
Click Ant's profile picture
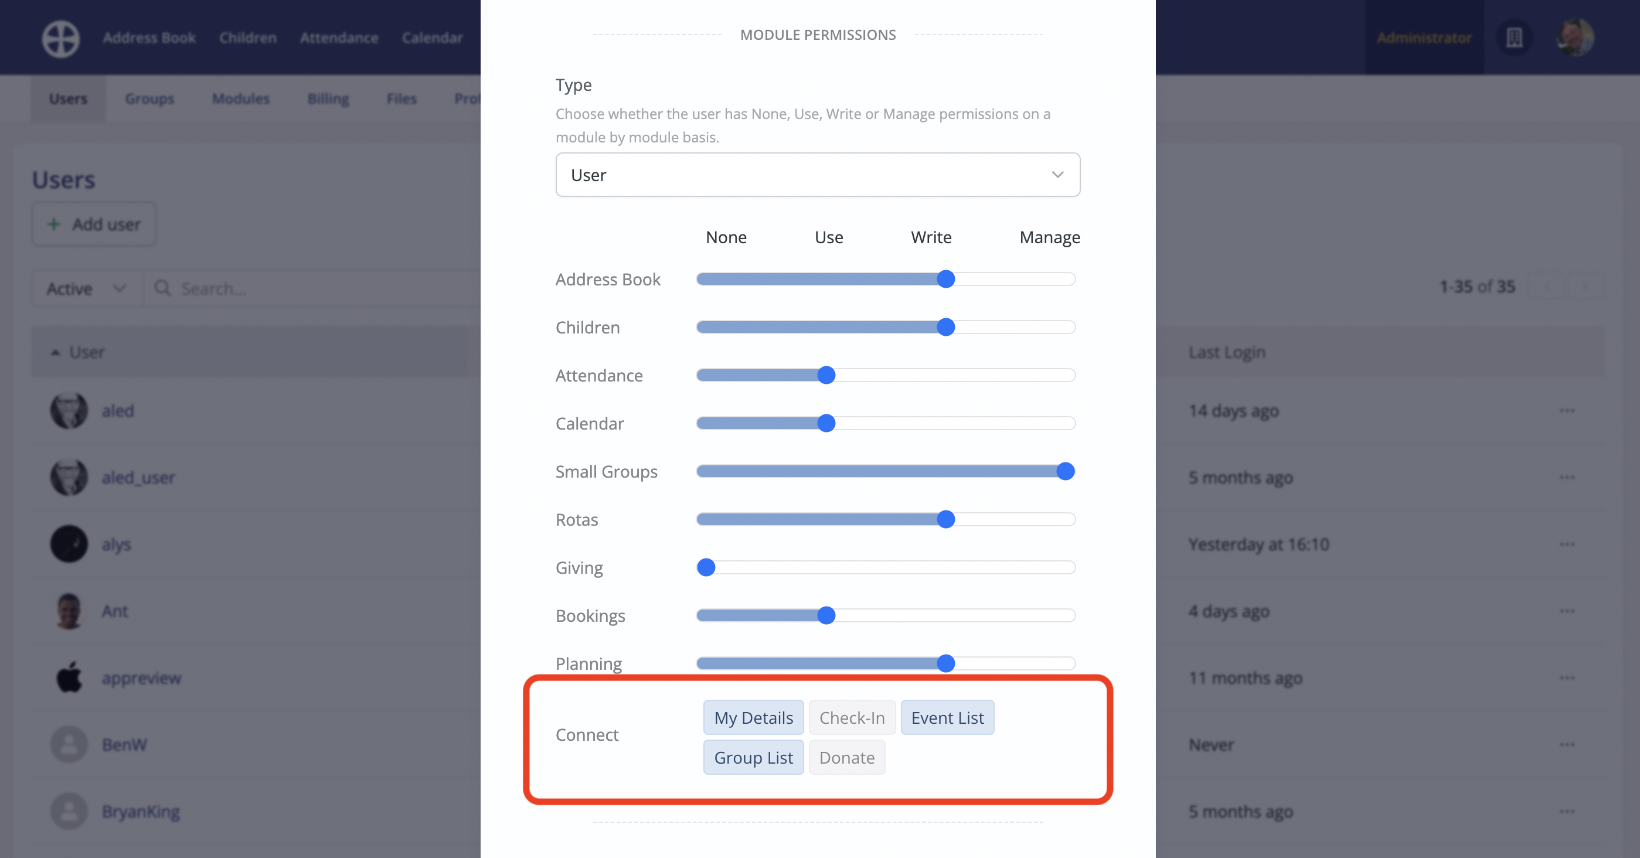[69, 611]
